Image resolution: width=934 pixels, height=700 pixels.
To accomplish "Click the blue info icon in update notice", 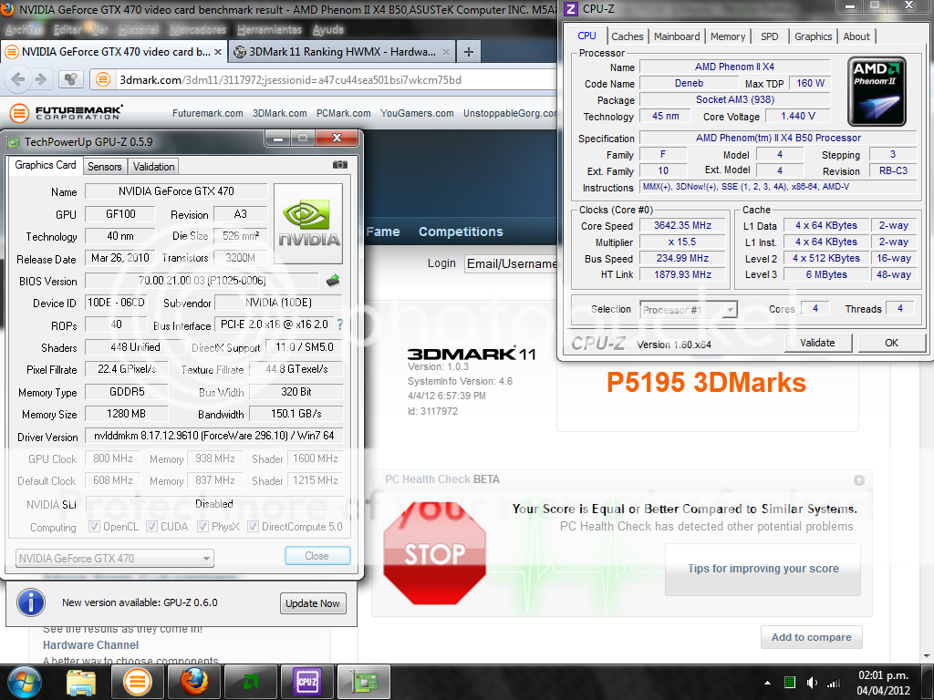I will tap(31, 602).
